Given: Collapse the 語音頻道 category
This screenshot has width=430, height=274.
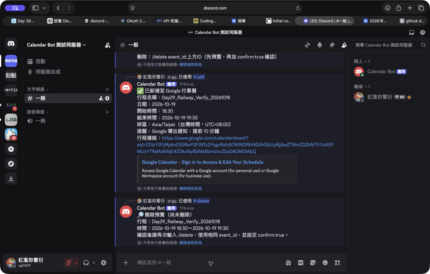Looking at the screenshot, I should (x=38, y=112).
